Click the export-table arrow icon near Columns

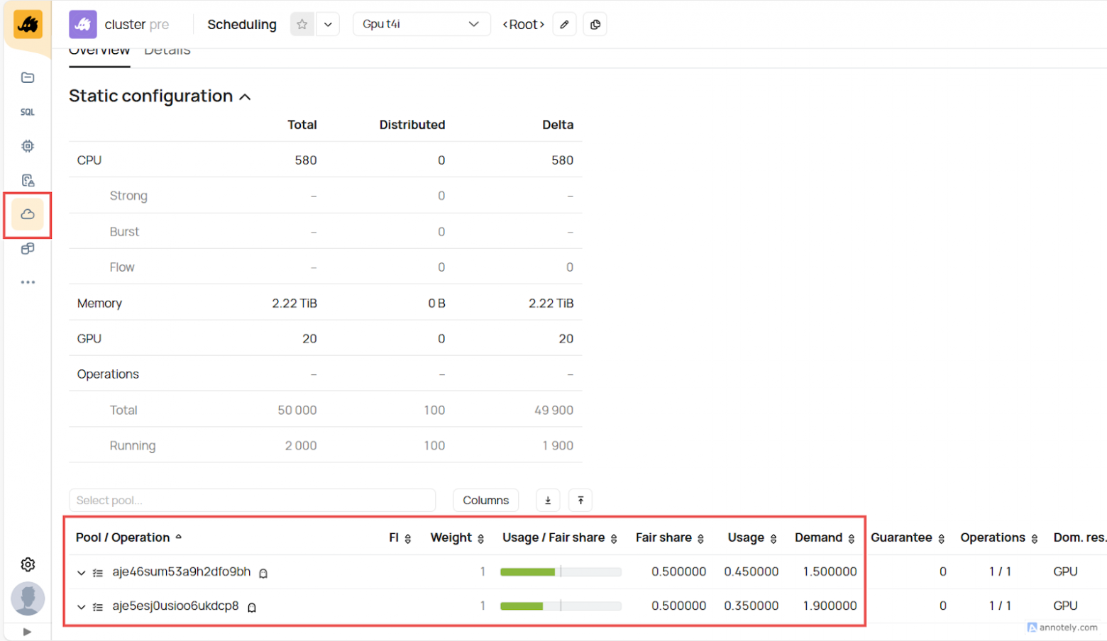[547, 500]
